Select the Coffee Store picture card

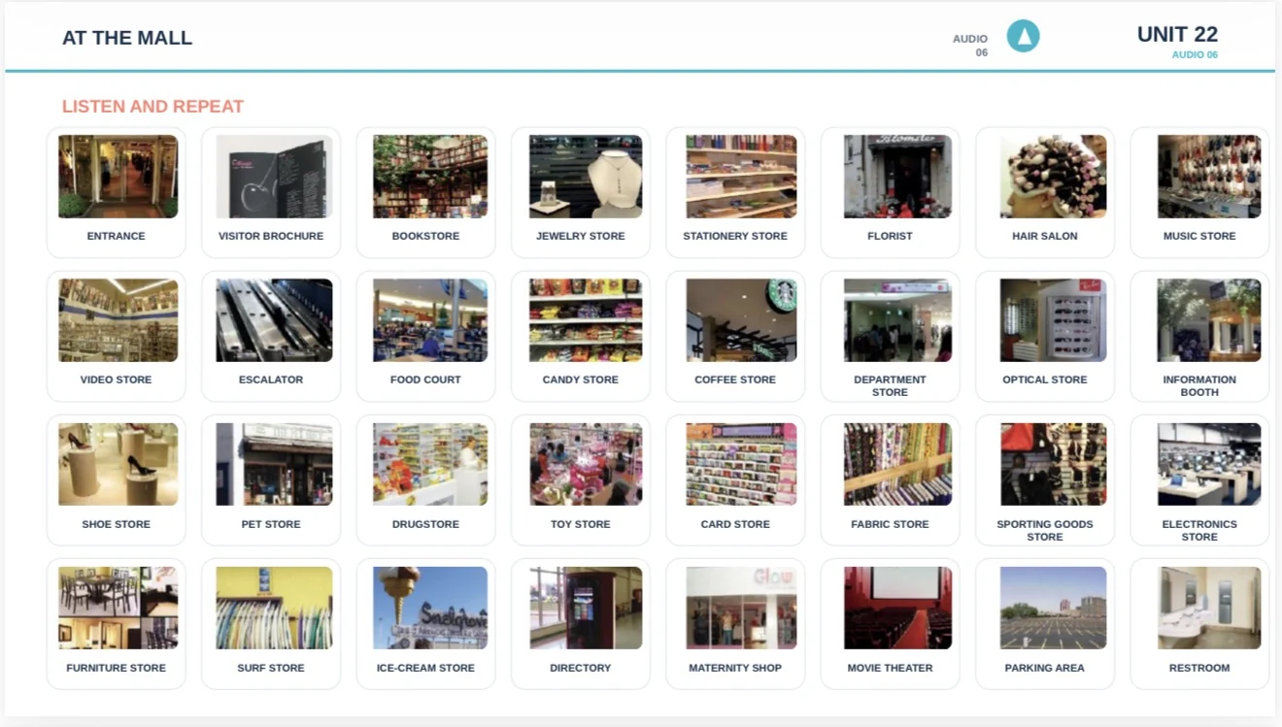[735, 336]
